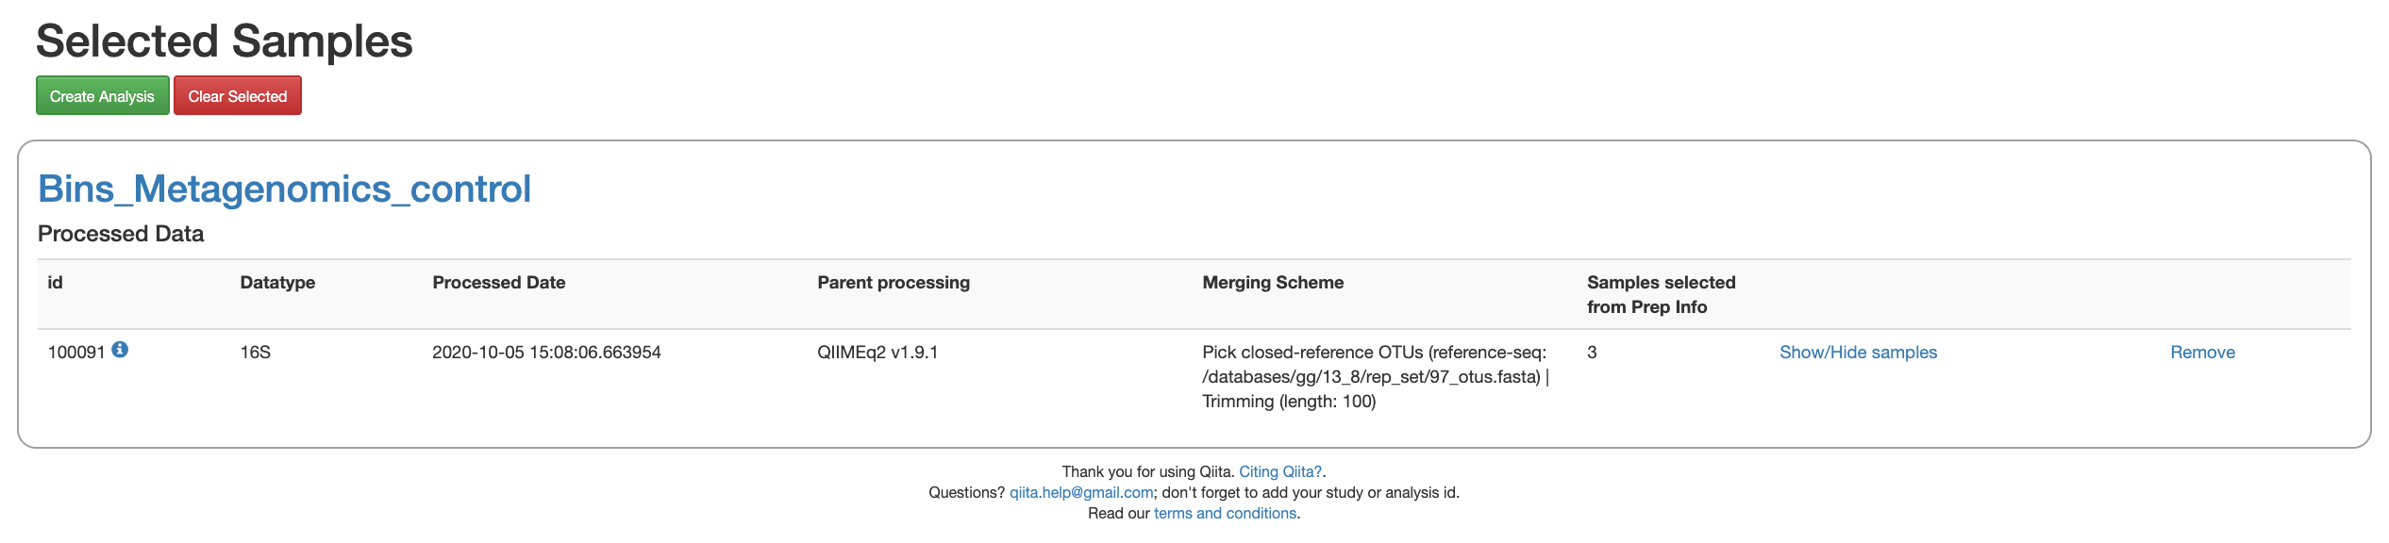Select the 100091 id cell text
Viewport: 2389px width, 543px height.
tap(75, 353)
